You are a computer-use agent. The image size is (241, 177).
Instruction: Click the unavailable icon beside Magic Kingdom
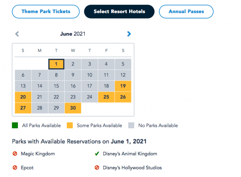click(x=15, y=154)
